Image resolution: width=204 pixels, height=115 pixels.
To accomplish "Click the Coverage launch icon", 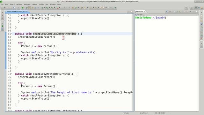I will [52, 8].
